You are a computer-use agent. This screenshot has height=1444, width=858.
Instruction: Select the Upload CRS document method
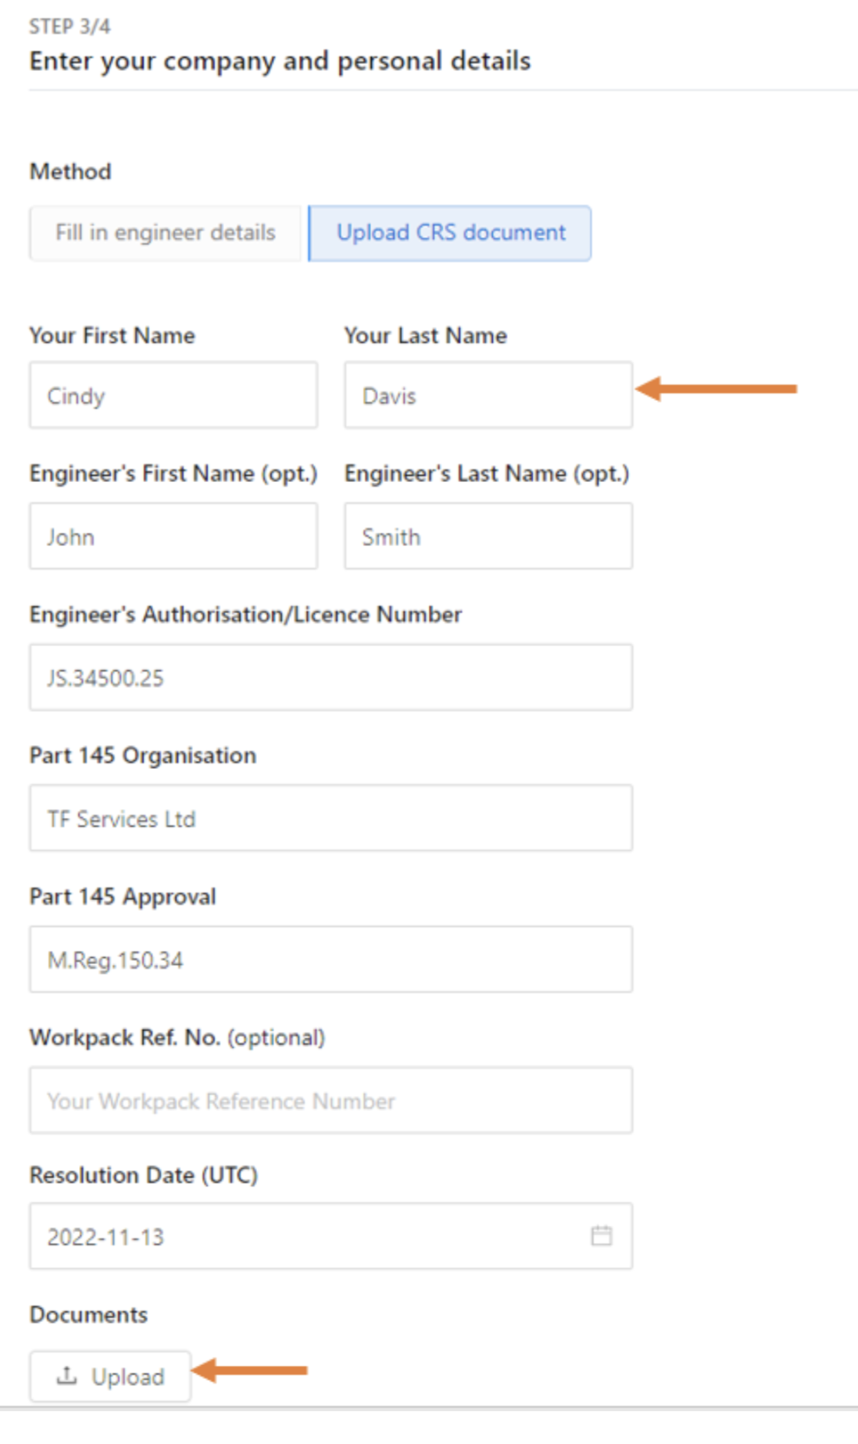450,233
